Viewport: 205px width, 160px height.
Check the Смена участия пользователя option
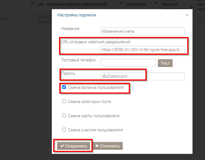pos(64,130)
